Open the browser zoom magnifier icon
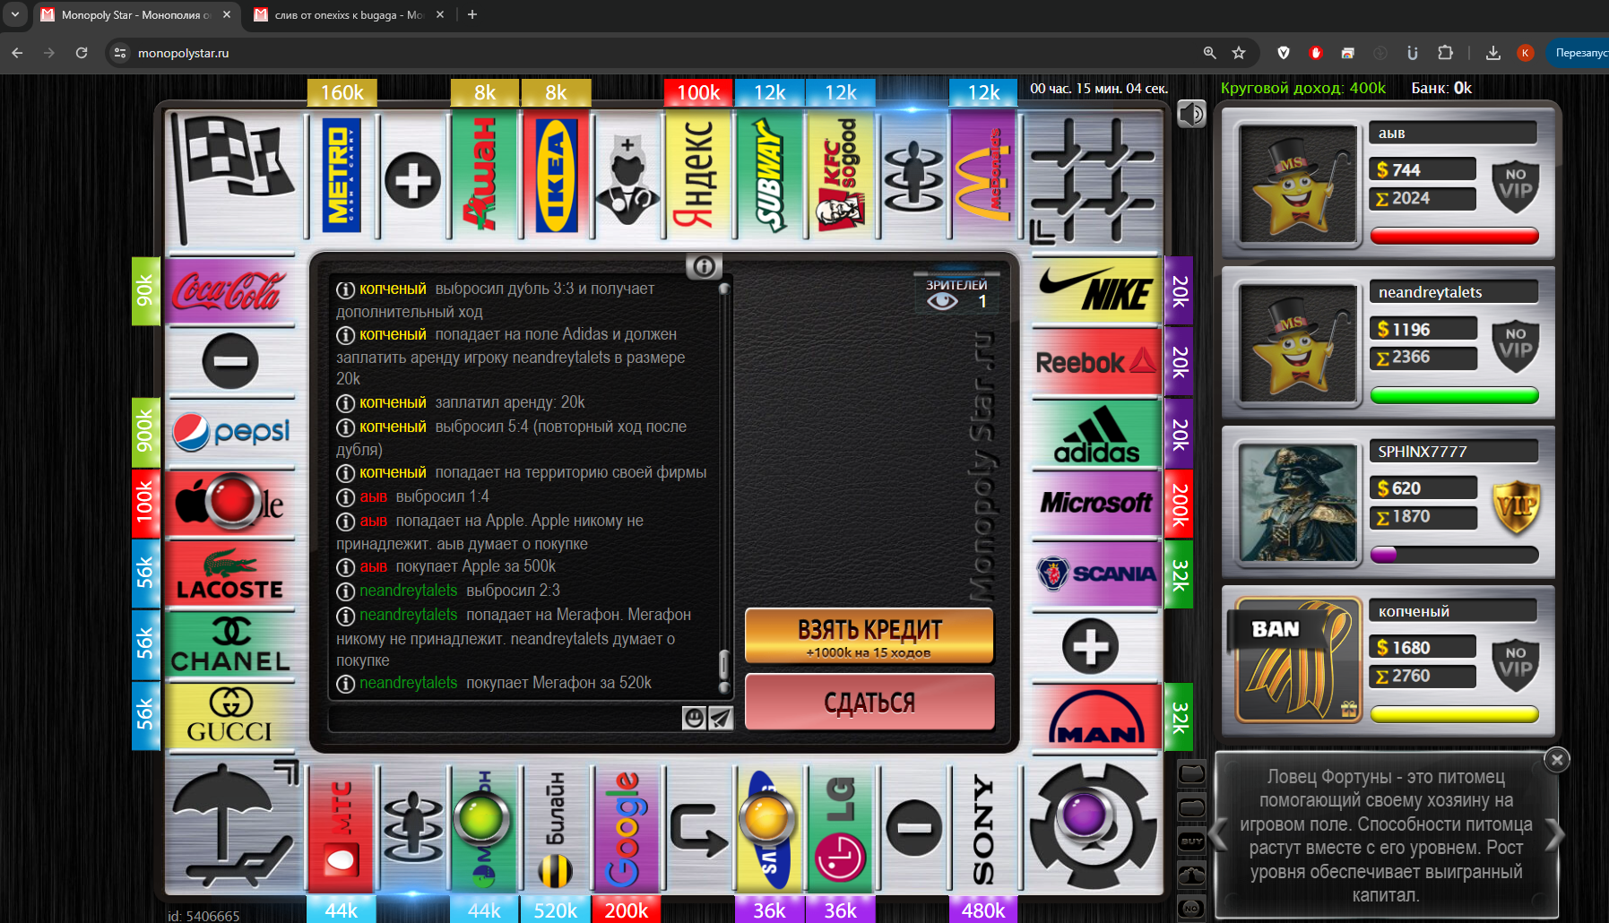This screenshot has height=923, width=1609. click(1209, 53)
